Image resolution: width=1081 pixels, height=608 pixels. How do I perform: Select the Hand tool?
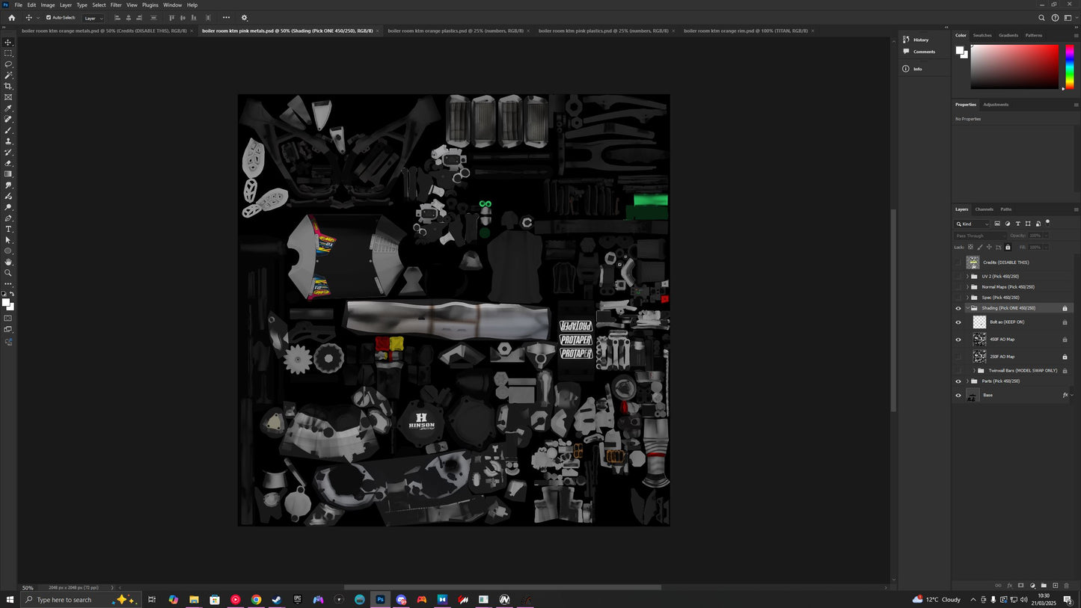pos(8,262)
